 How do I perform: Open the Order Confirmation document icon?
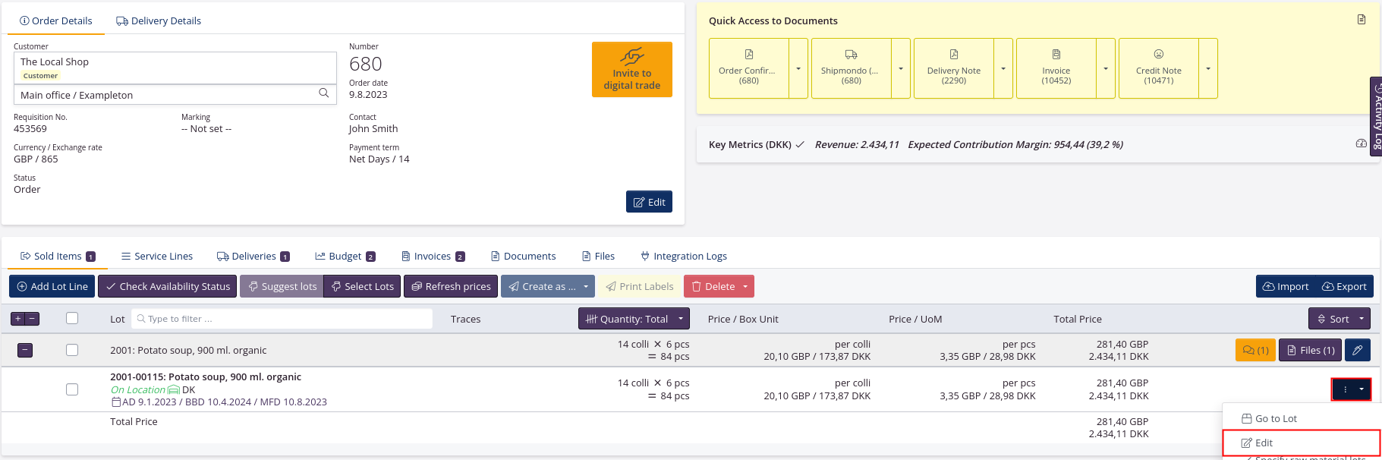click(x=748, y=68)
